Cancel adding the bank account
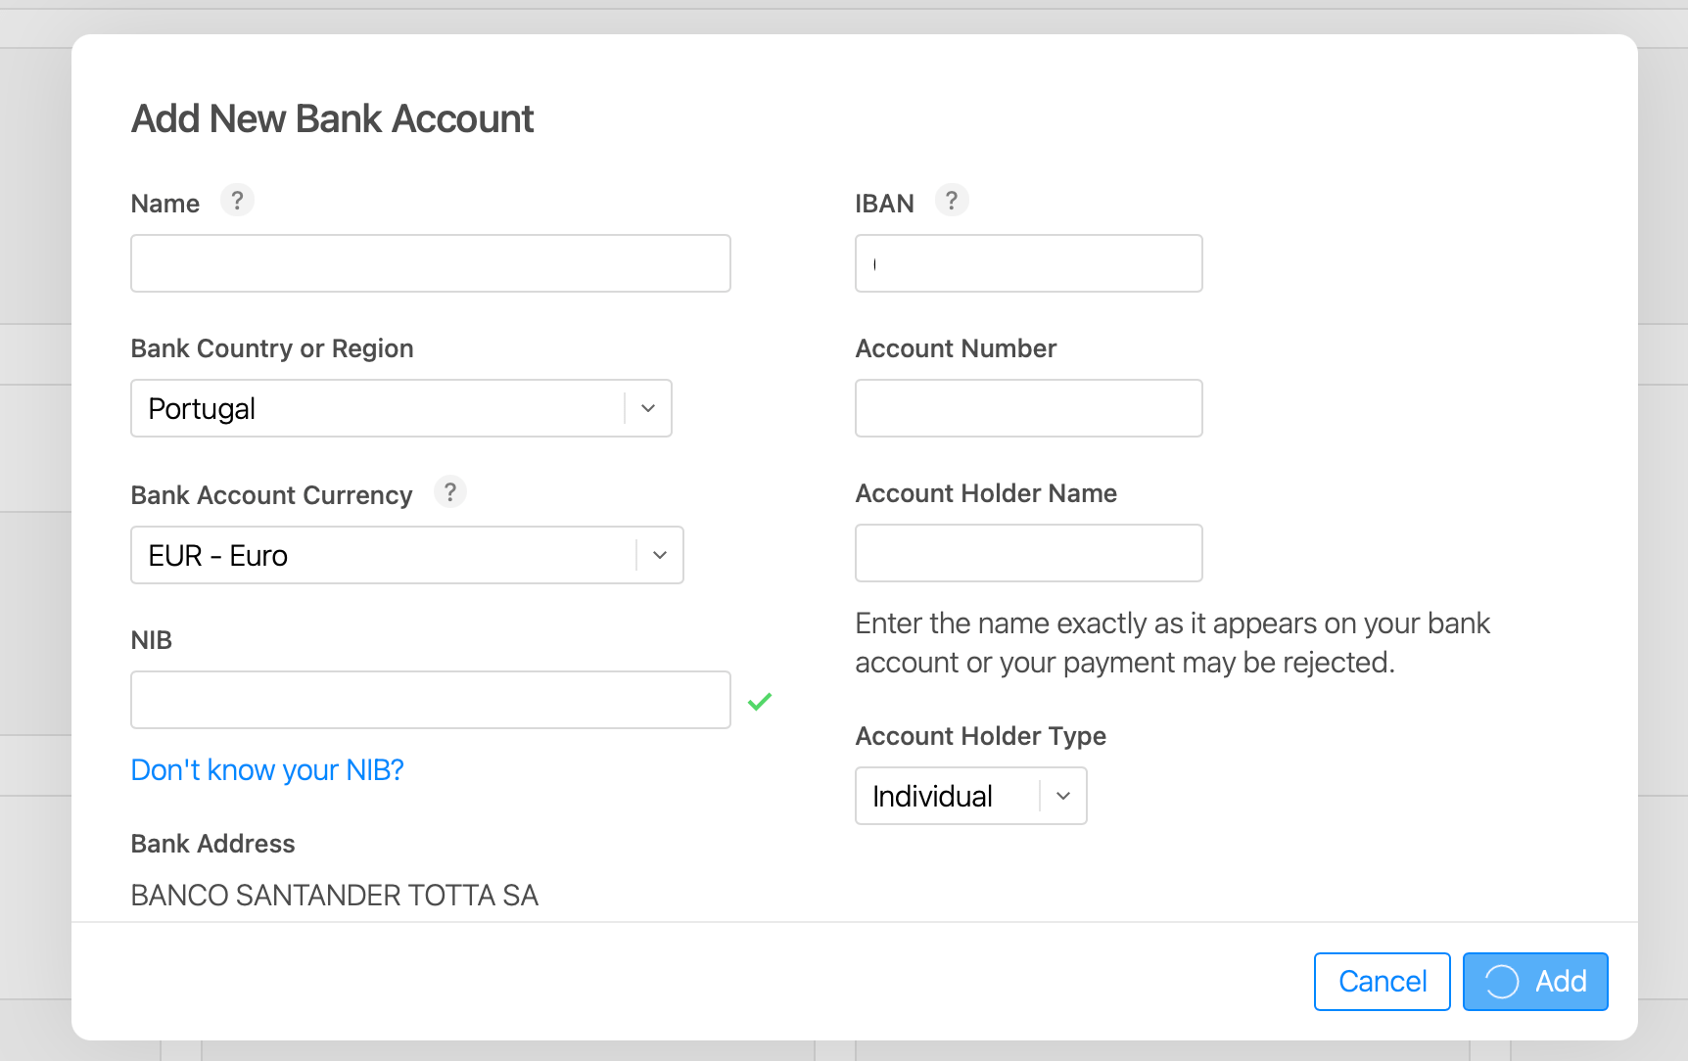This screenshot has height=1061, width=1688. [x=1382, y=981]
